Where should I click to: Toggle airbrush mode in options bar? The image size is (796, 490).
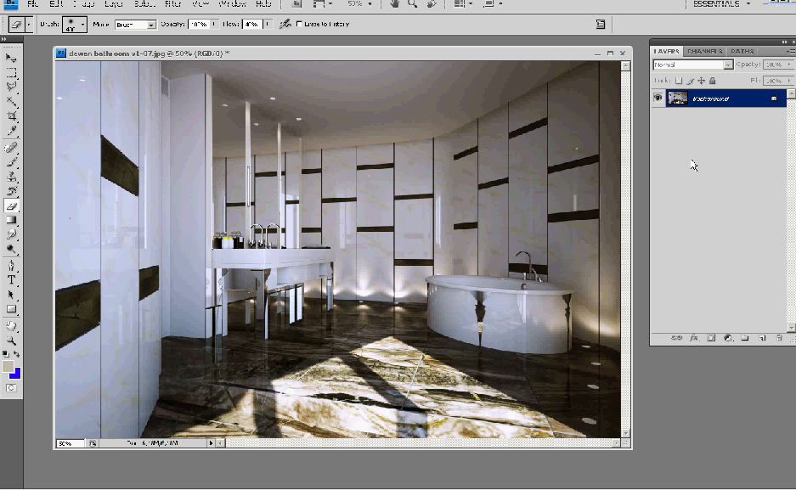(285, 24)
